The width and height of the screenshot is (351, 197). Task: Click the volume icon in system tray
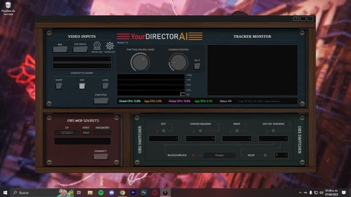click(321, 193)
